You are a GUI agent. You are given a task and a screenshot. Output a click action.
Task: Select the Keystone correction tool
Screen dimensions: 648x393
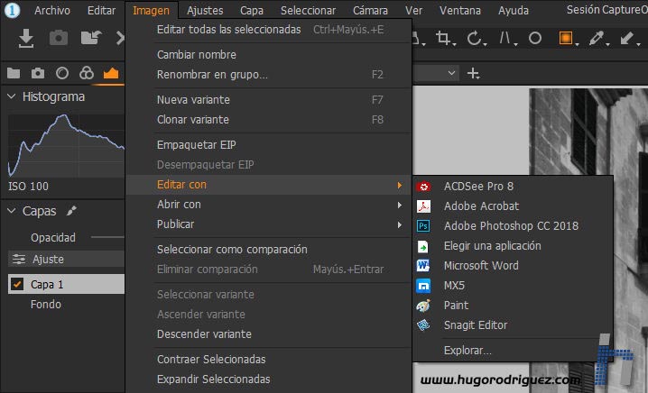pos(506,38)
